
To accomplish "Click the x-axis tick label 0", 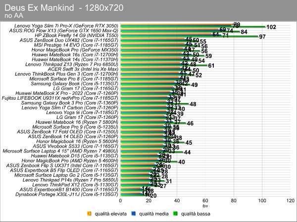I will coord(120,201).
